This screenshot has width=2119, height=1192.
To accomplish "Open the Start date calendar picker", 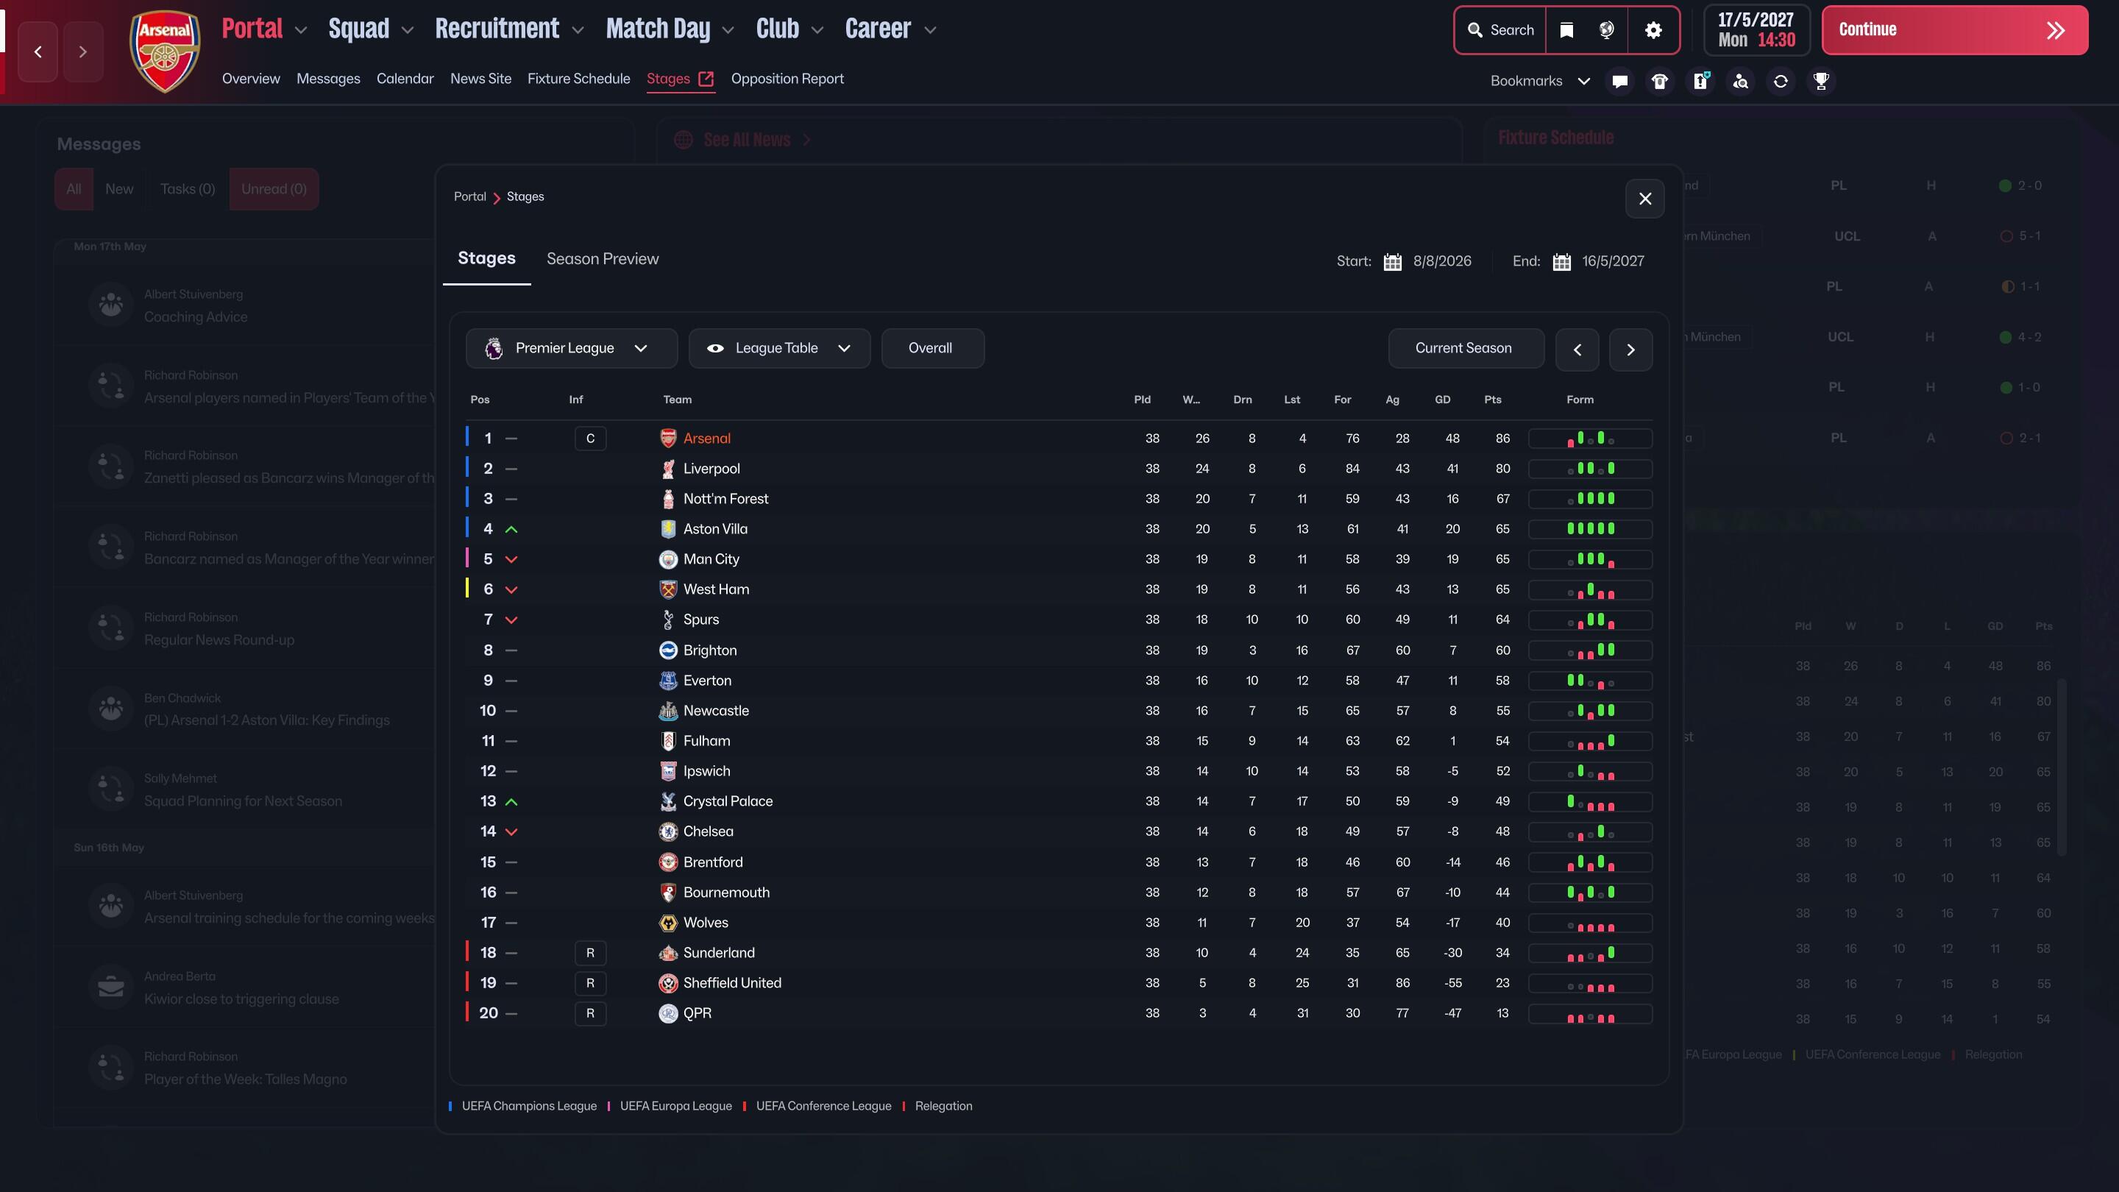I will pos(1393,262).
